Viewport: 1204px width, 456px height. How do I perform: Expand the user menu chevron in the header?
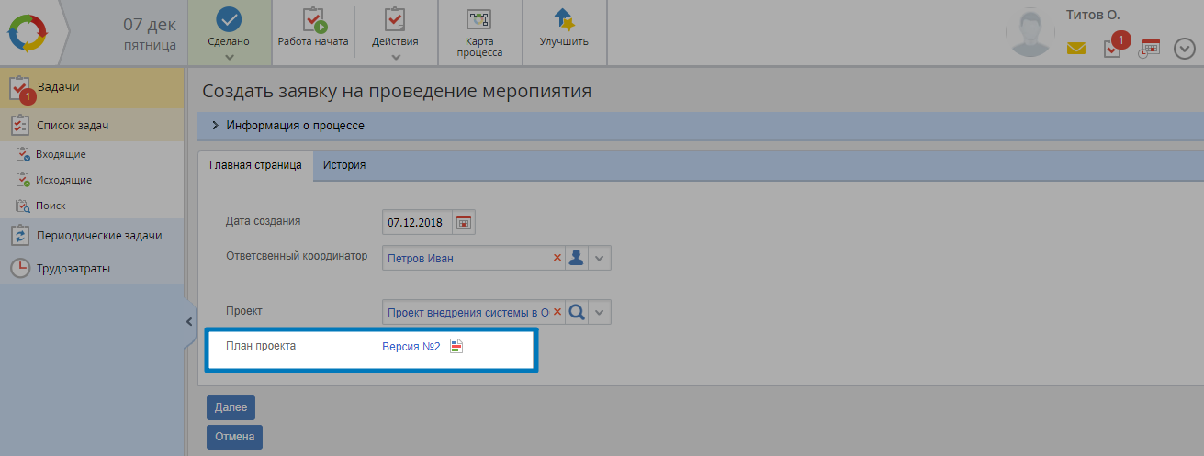1184,49
